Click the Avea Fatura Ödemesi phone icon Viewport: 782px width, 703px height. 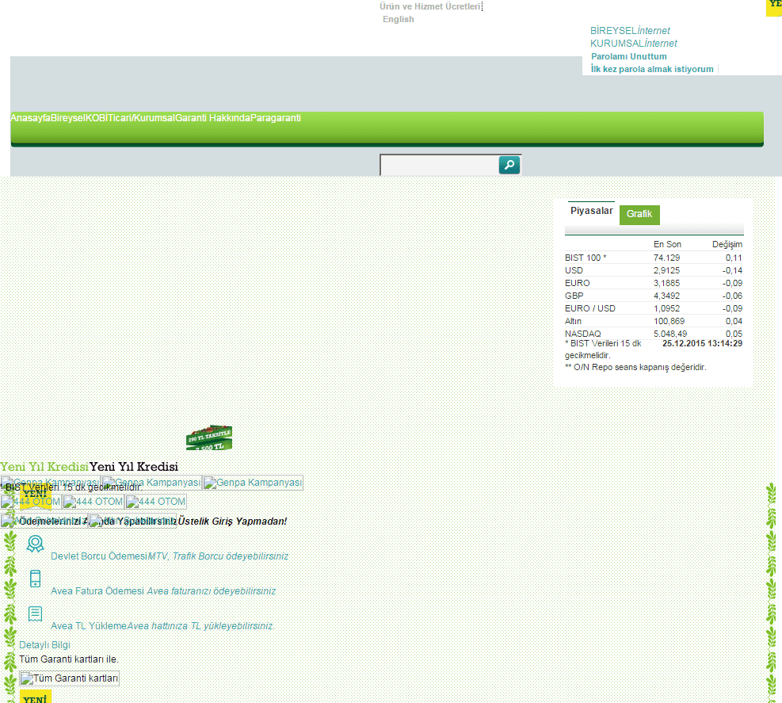pyautogui.click(x=35, y=579)
